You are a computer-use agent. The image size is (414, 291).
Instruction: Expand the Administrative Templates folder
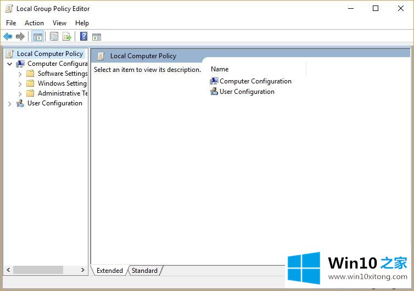pos(20,93)
